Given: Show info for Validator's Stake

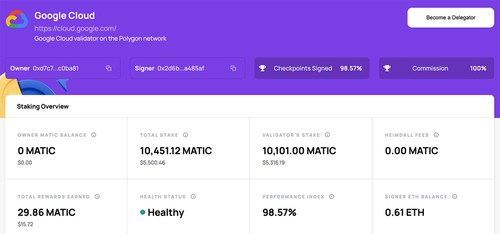Looking at the screenshot, I should click(327, 135).
